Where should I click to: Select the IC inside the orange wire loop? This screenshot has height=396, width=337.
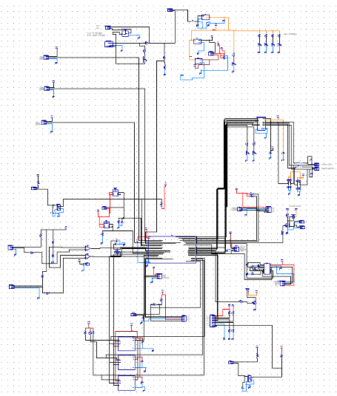198,41
